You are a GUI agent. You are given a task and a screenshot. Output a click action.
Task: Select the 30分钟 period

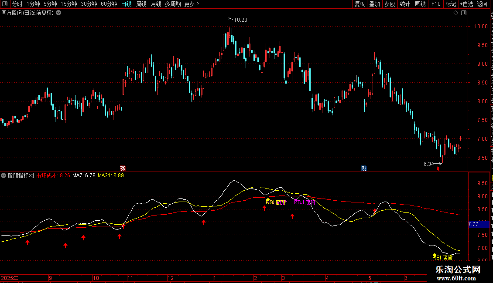(89, 4)
